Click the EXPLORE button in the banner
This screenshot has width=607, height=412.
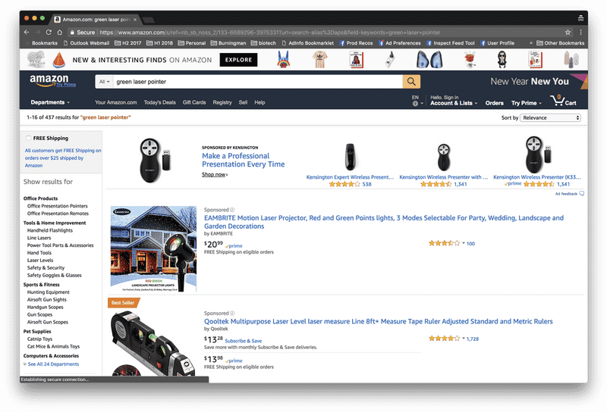pos(238,59)
